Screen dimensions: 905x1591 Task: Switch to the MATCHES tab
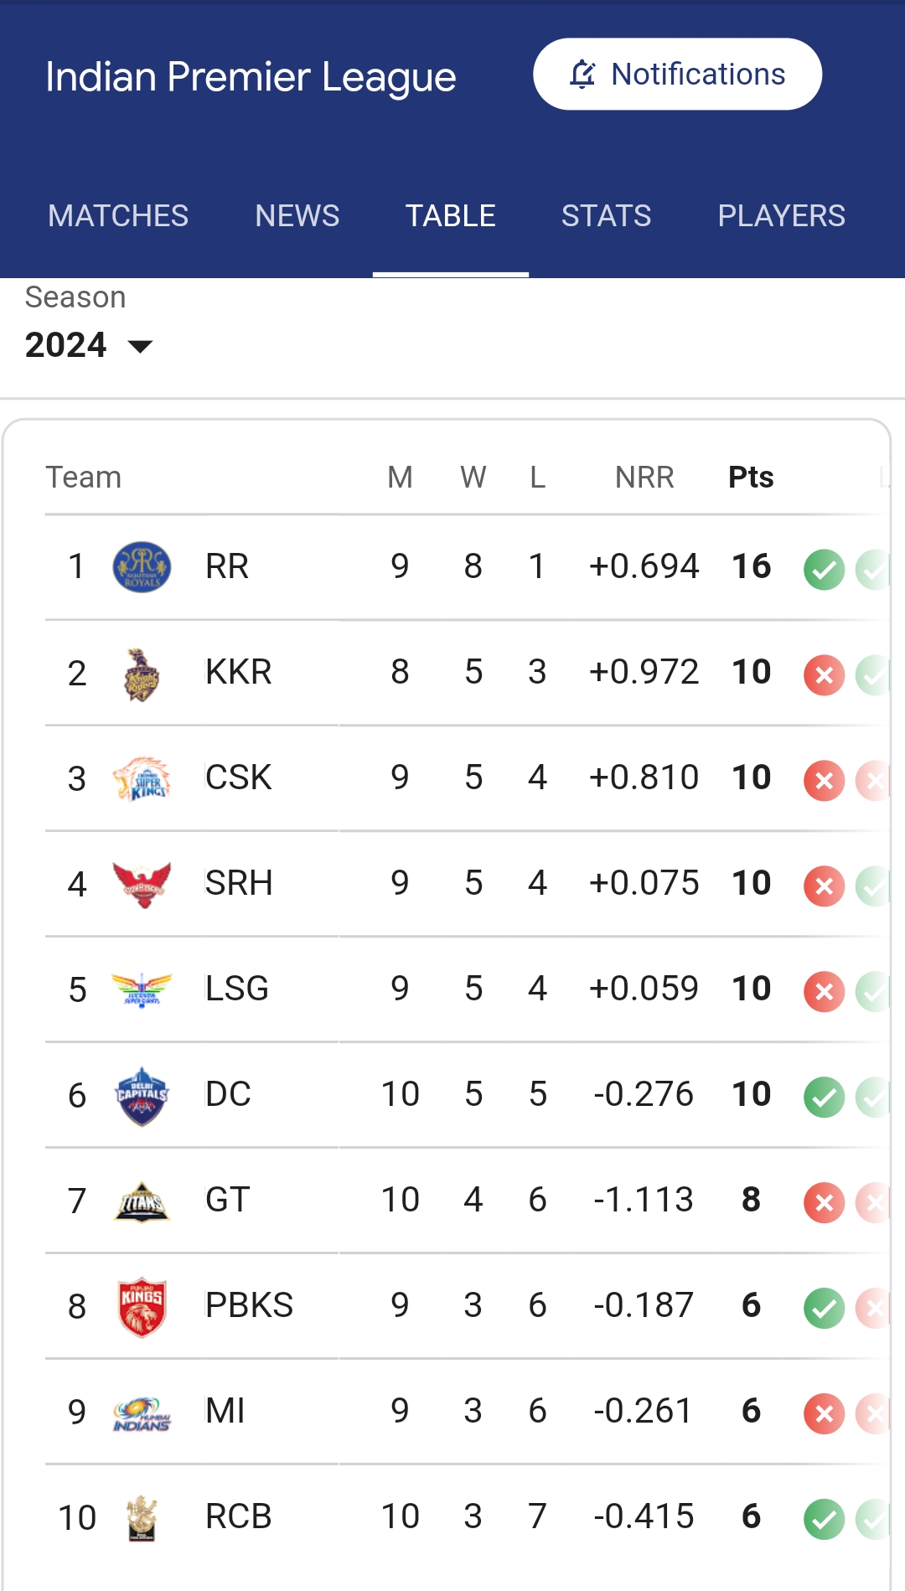pos(118,216)
